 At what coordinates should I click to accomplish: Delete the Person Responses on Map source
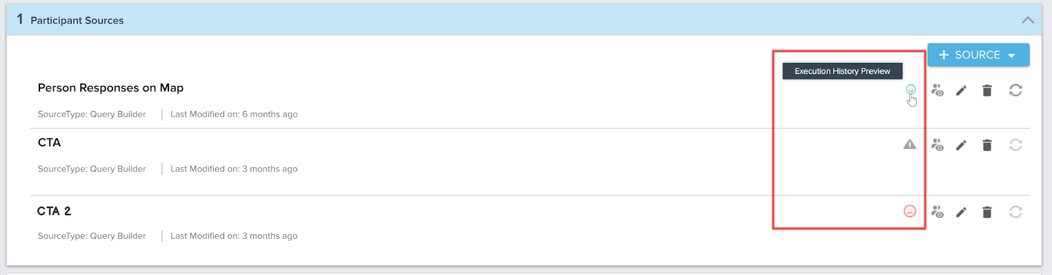point(987,91)
